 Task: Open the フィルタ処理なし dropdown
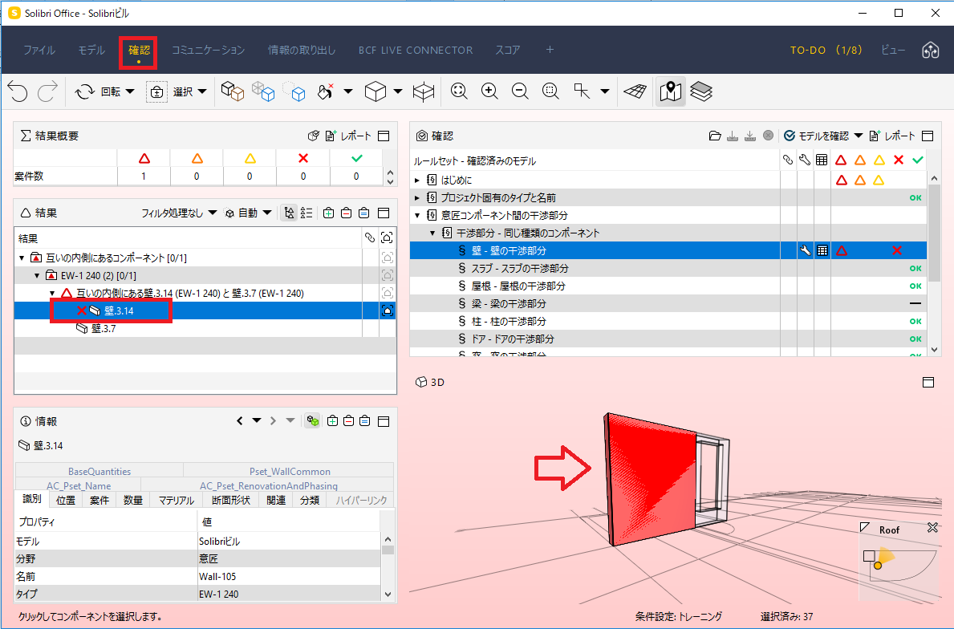click(179, 213)
